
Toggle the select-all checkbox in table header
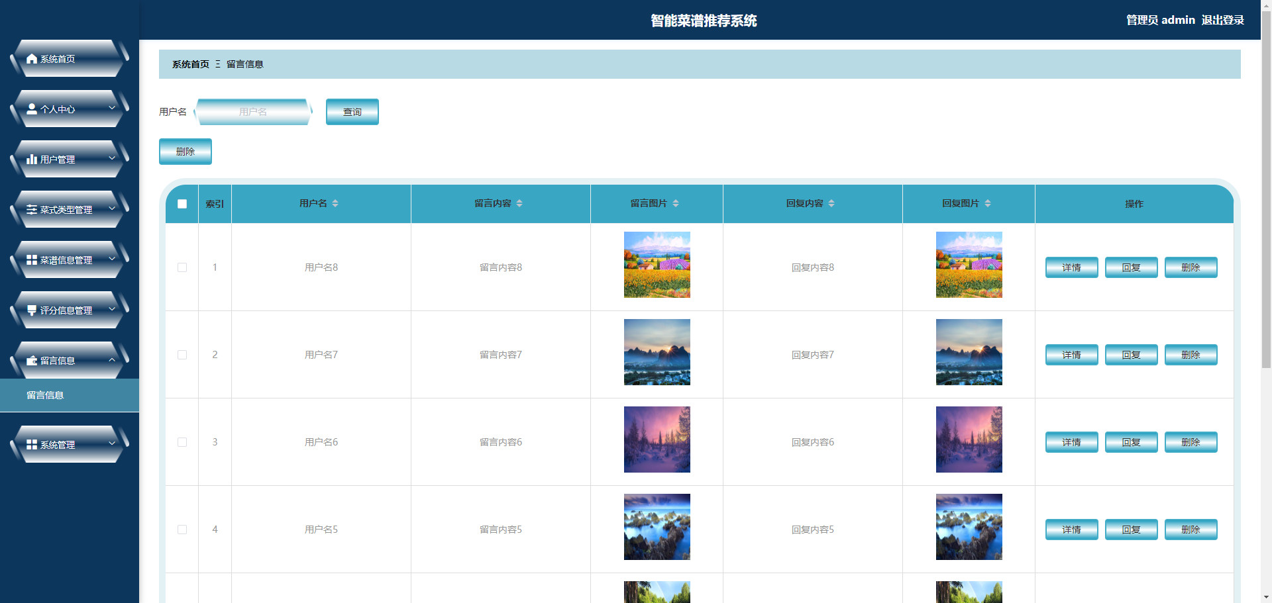coord(182,204)
